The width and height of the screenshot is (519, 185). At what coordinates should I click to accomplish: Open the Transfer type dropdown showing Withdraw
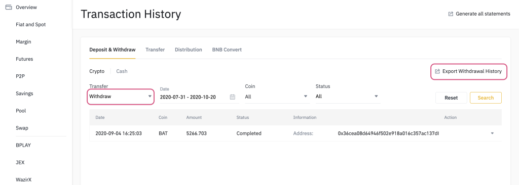[121, 97]
